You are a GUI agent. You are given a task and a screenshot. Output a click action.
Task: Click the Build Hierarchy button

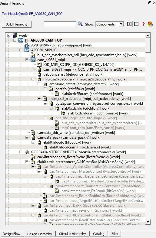(17, 24)
